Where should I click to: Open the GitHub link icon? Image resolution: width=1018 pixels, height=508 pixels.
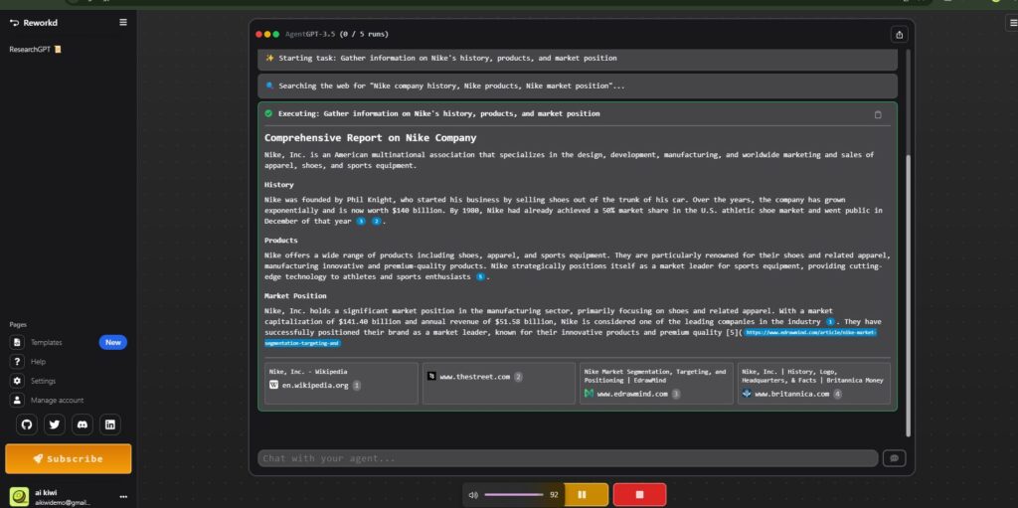[x=27, y=424]
